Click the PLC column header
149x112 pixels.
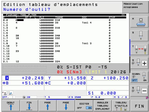(42, 17)
